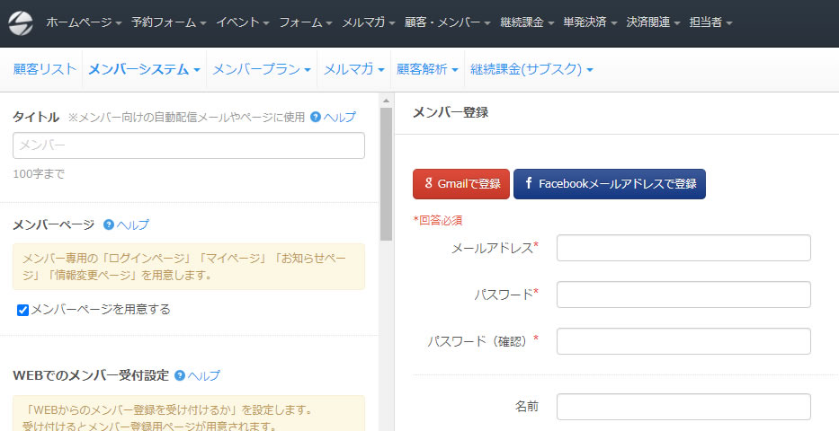Click help icon beside メンバーページ heading
839x431 pixels.
tap(109, 225)
